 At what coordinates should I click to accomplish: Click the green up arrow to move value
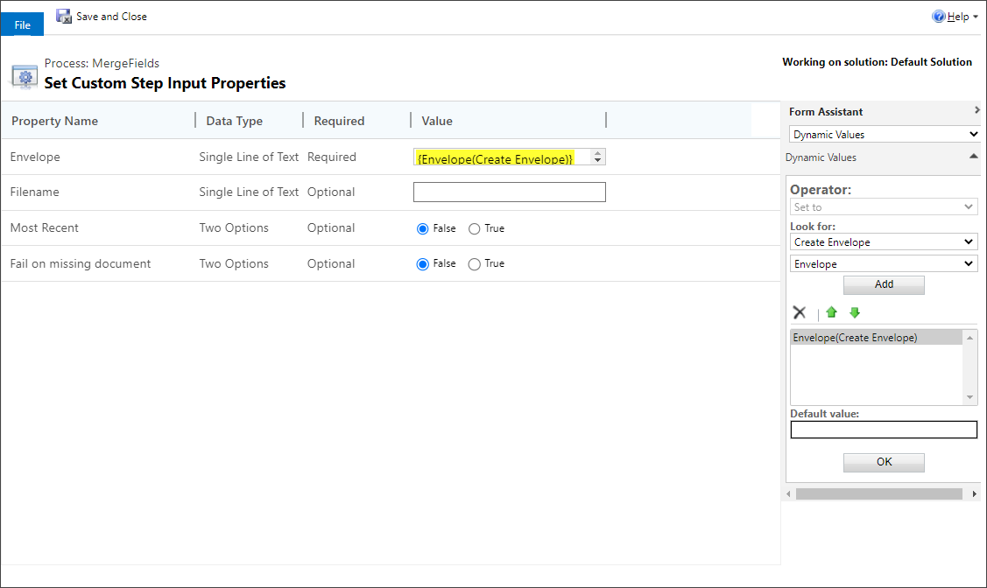(830, 312)
